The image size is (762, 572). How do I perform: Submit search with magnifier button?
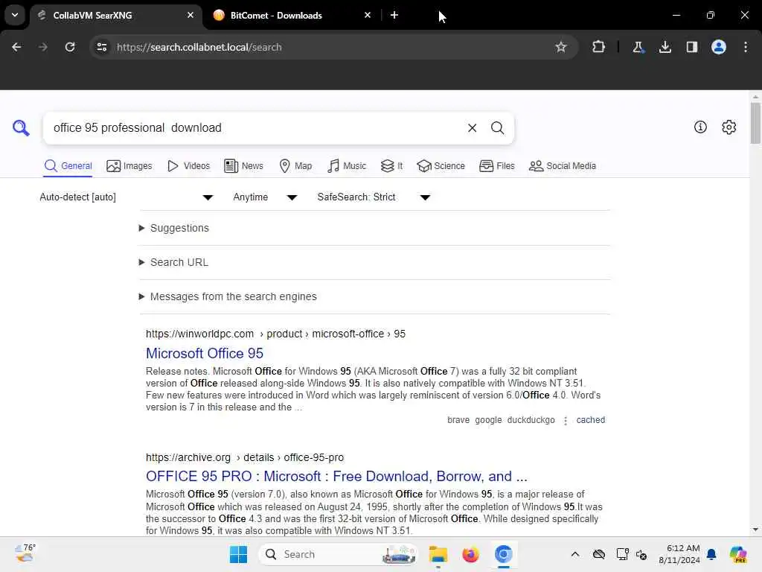(497, 128)
